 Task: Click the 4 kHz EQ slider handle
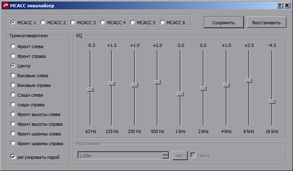click(226, 85)
